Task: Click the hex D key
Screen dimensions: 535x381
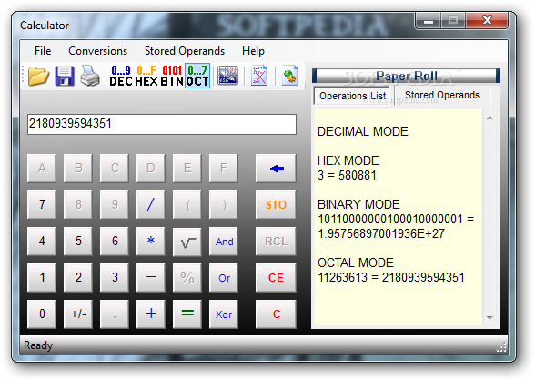Action: click(x=150, y=168)
